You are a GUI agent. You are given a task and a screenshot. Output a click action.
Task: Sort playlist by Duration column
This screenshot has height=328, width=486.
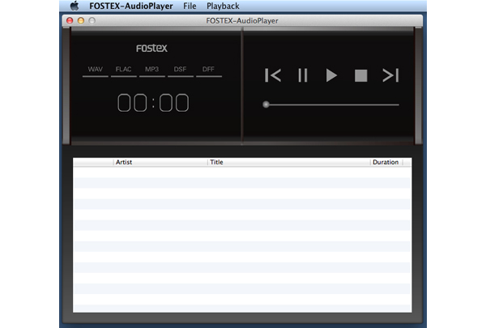[386, 162]
